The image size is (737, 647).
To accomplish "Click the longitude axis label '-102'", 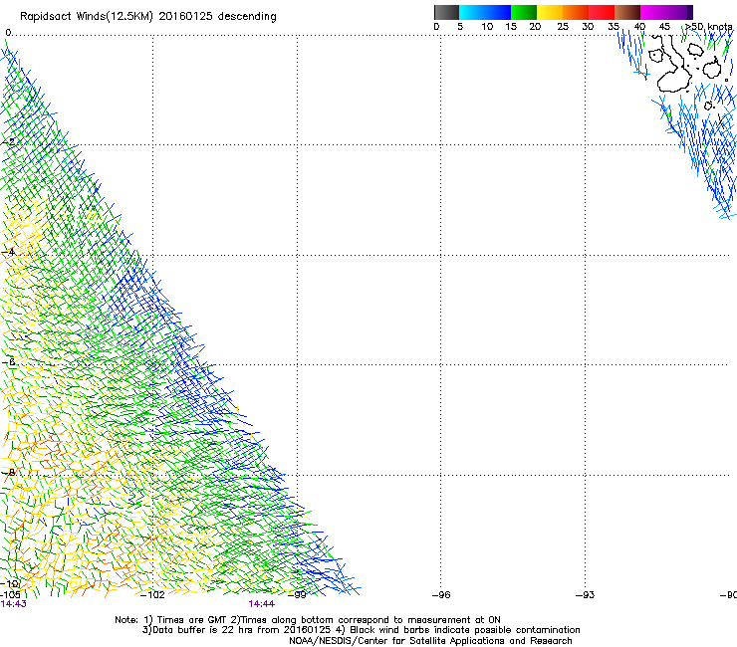I will click(152, 595).
